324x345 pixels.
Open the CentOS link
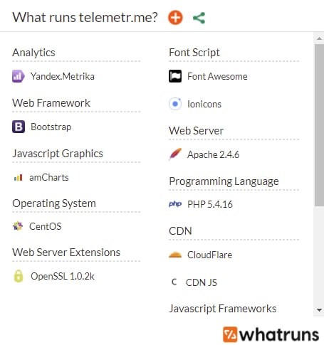click(46, 226)
